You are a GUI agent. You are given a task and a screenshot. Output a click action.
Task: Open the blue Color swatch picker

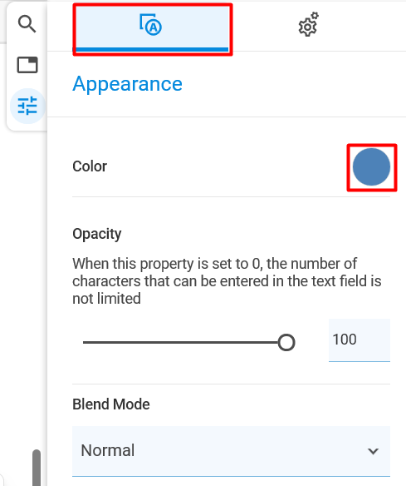371,167
